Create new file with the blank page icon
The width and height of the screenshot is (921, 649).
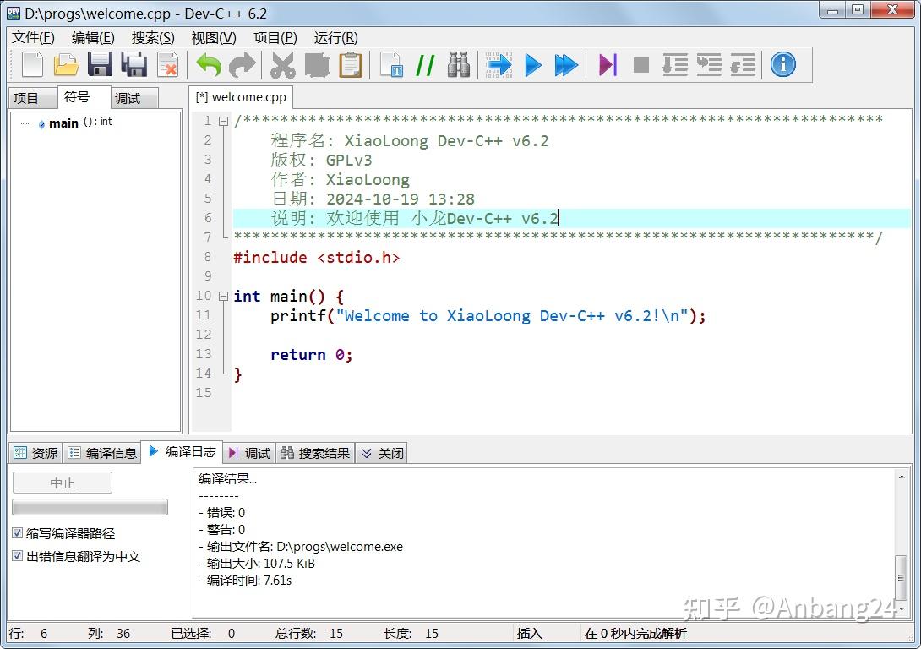pos(31,65)
